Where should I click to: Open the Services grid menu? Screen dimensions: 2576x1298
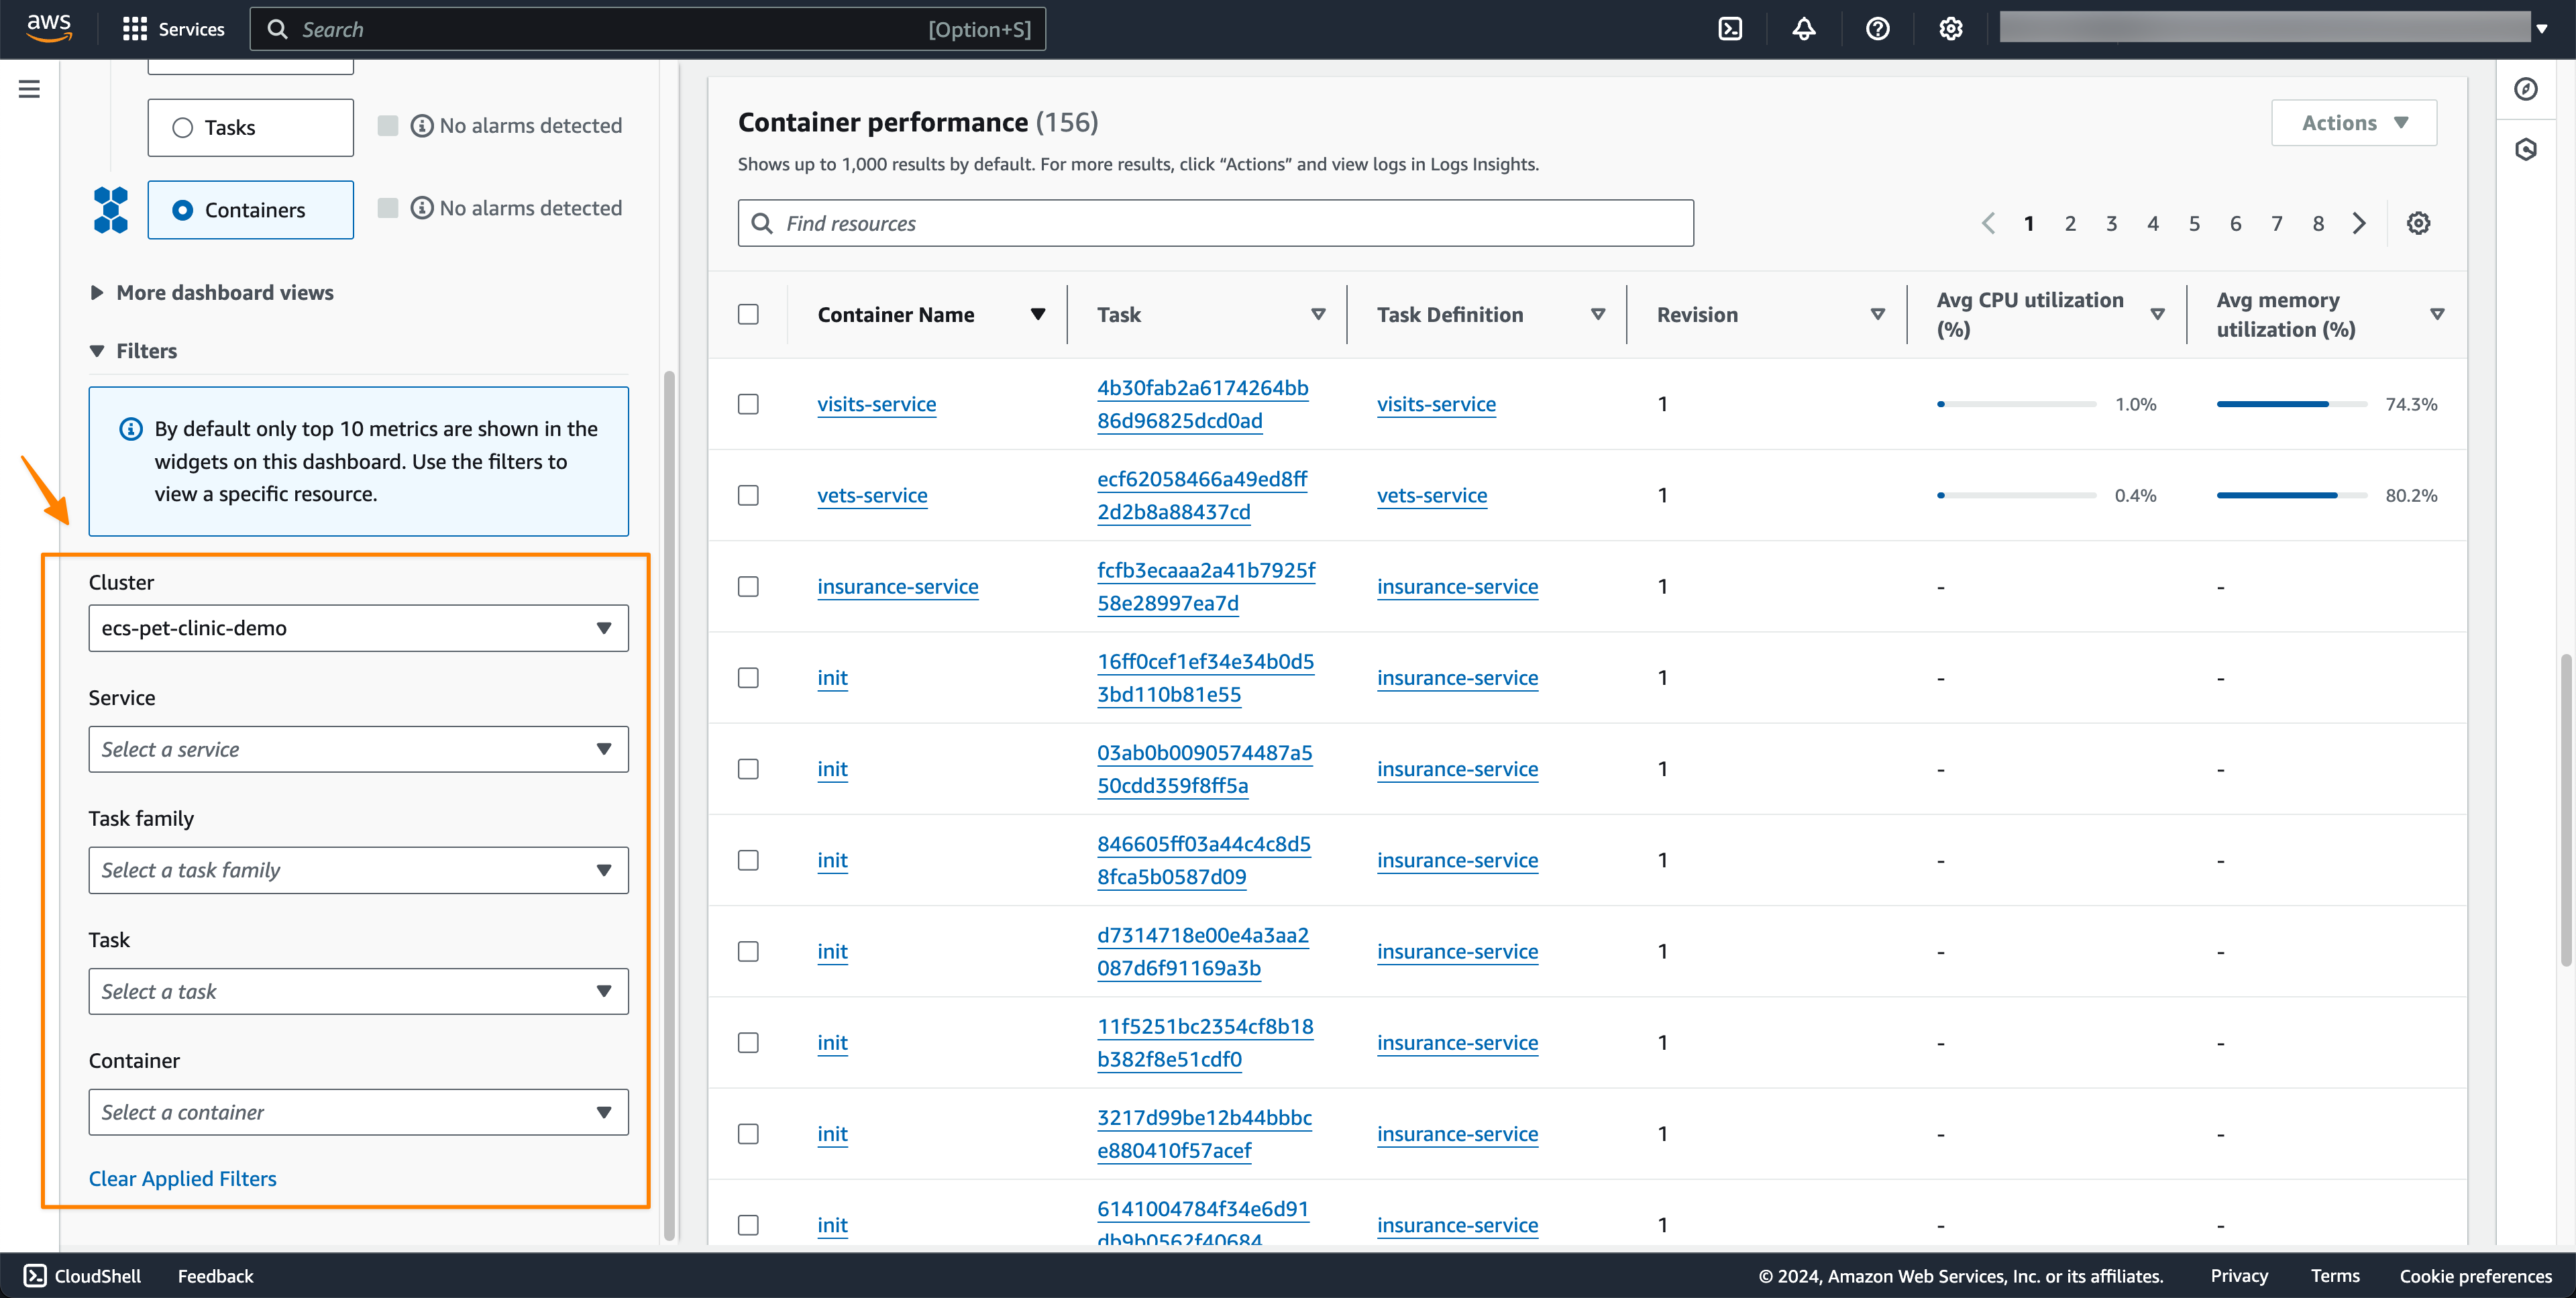coord(173,29)
